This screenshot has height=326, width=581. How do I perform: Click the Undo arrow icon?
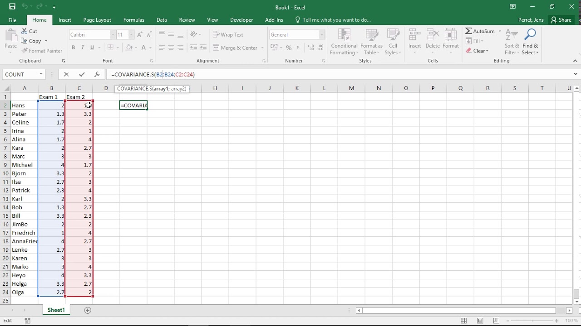tap(25, 7)
